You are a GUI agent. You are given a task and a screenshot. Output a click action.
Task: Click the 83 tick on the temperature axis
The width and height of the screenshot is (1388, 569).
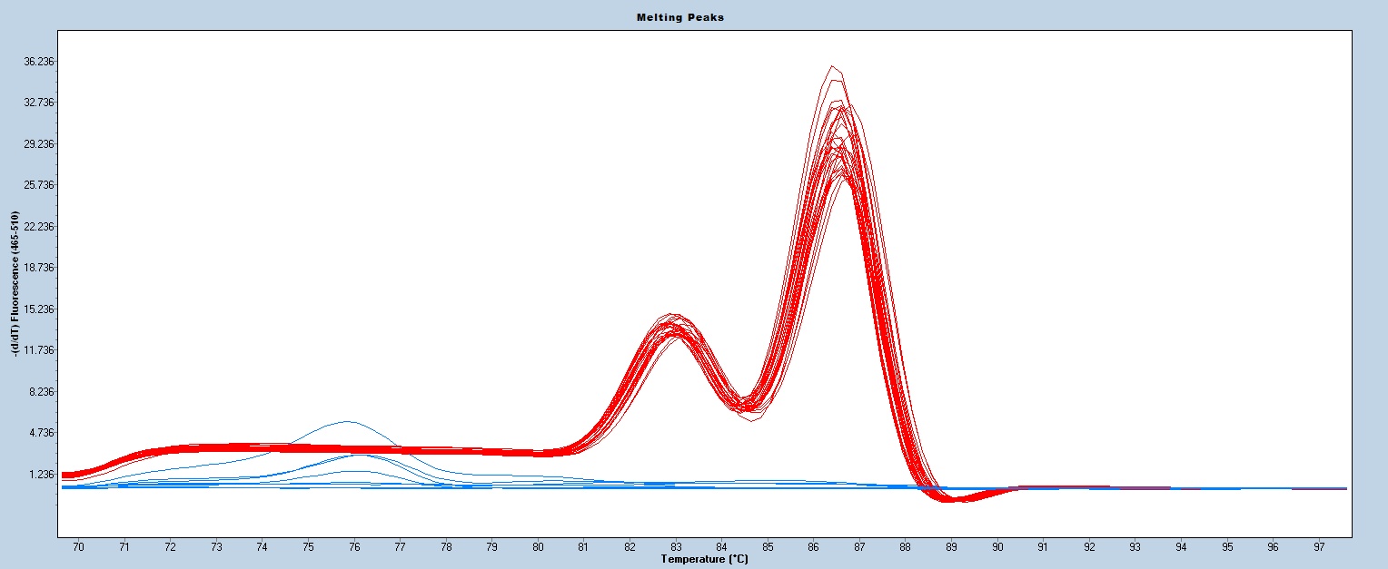point(675,547)
